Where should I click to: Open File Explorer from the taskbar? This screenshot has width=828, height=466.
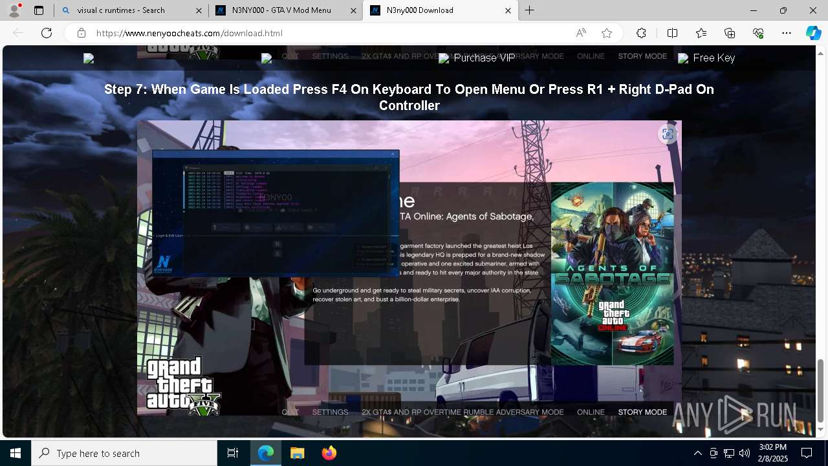[x=297, y=453]
